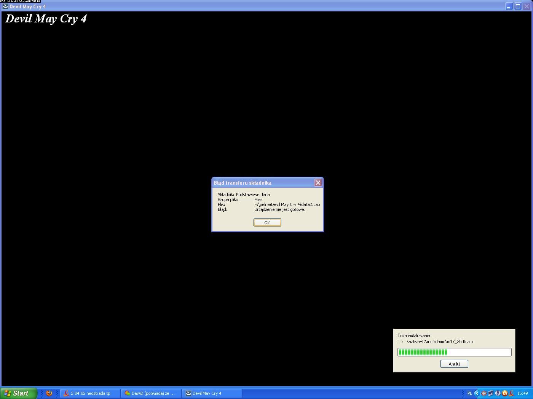Open the neostrada connection icon in the tray
Viewport: 533px width, 399px height.
pos(511,393)
